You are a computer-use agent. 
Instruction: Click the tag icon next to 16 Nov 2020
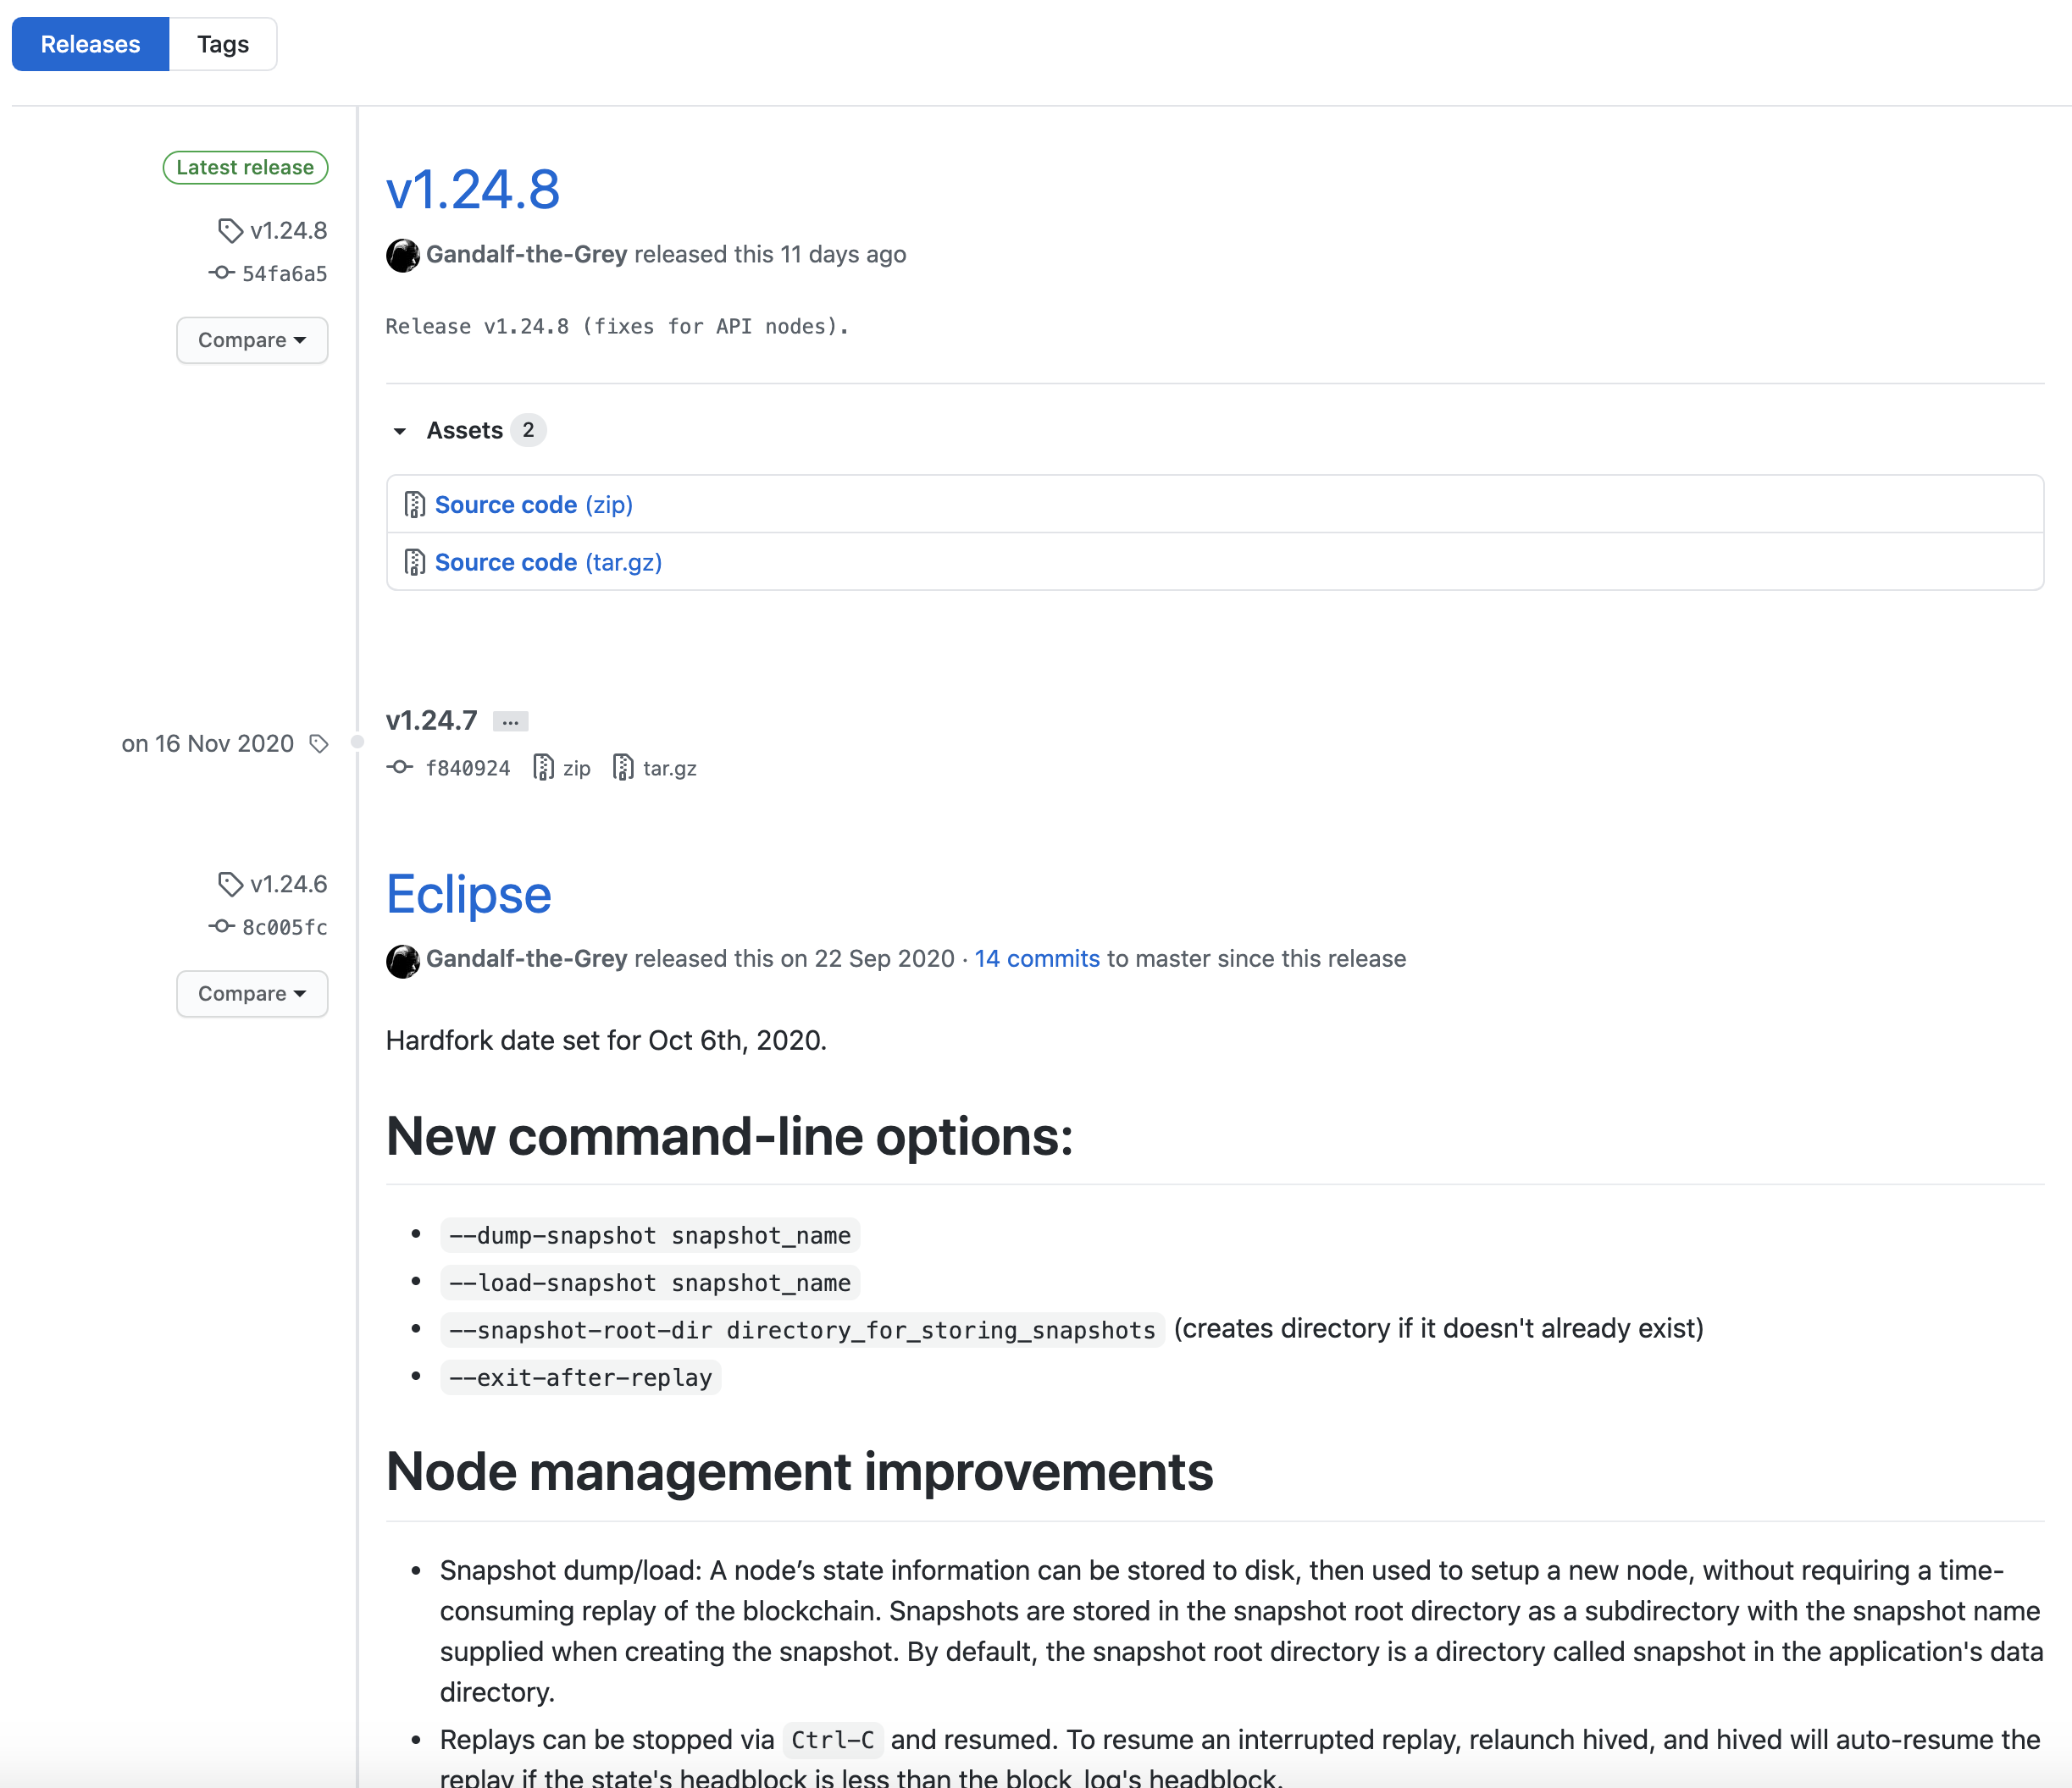pos(319,743)
